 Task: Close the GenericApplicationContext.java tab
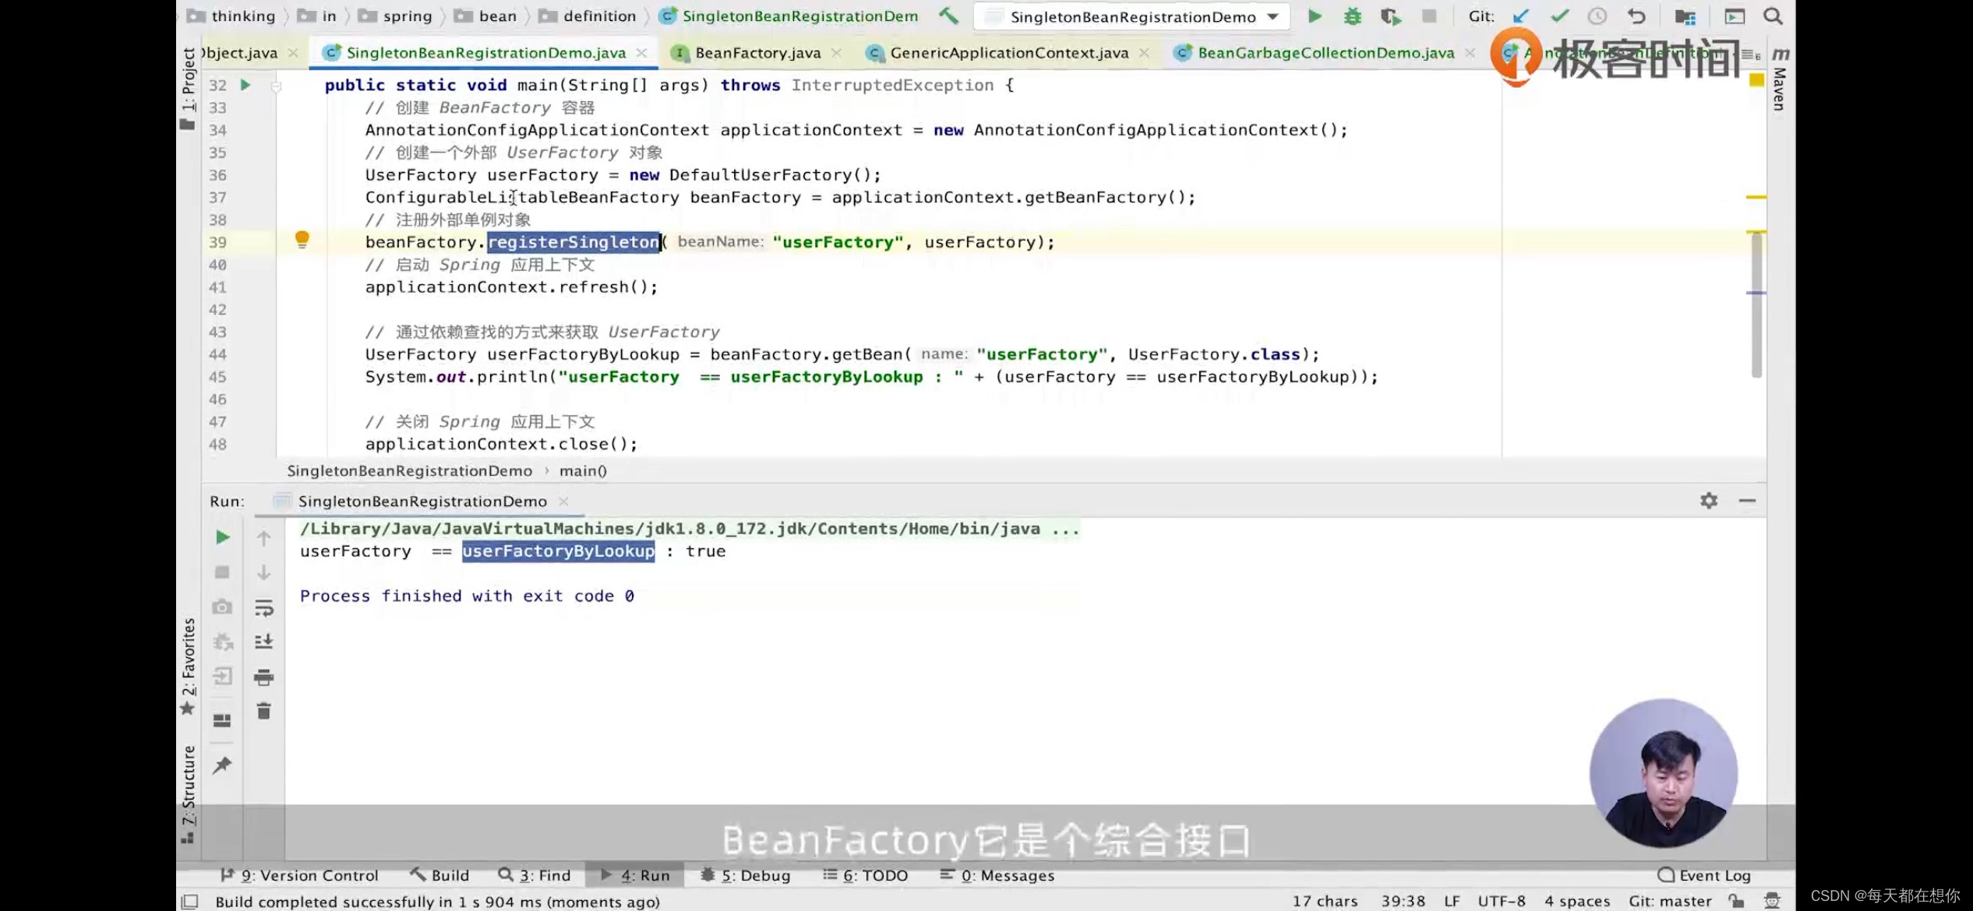(x=1144, y=52)
